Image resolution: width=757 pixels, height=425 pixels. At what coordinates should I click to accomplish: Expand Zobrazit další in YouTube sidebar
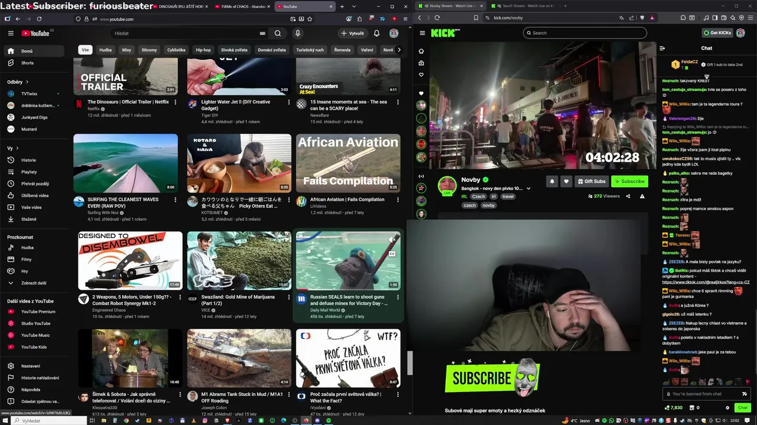tap(33, 283)
